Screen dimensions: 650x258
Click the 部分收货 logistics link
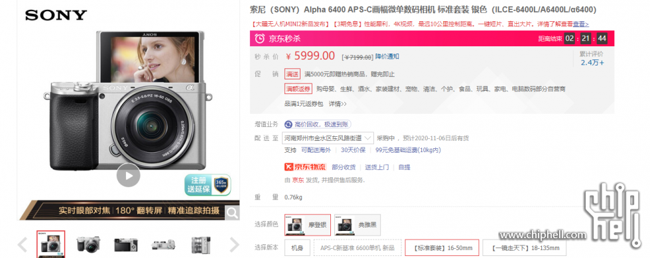(344, 167)
